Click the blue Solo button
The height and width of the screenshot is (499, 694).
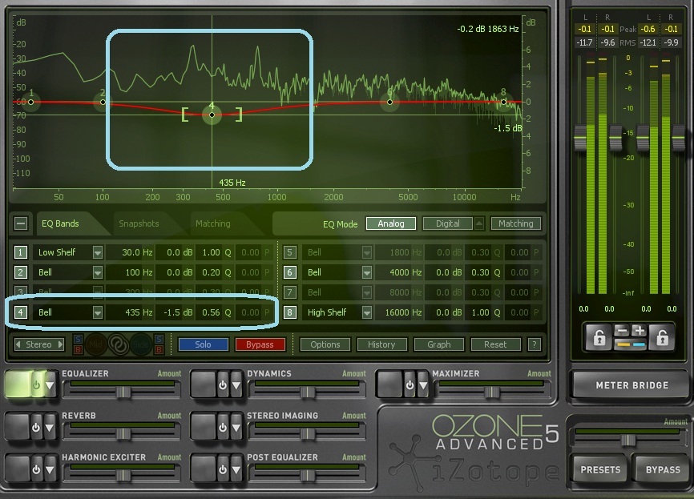[x=204, y=344]
